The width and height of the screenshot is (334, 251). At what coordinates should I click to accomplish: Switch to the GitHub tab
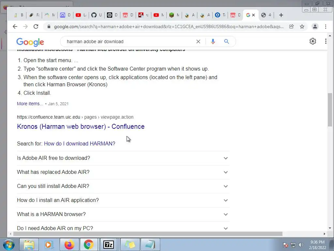(x=97, y=15)
